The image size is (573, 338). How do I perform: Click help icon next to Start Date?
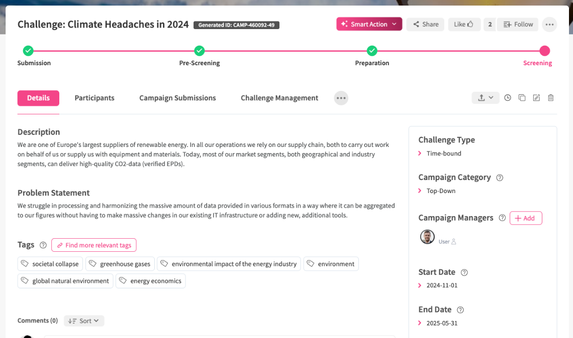pos(464,272)
